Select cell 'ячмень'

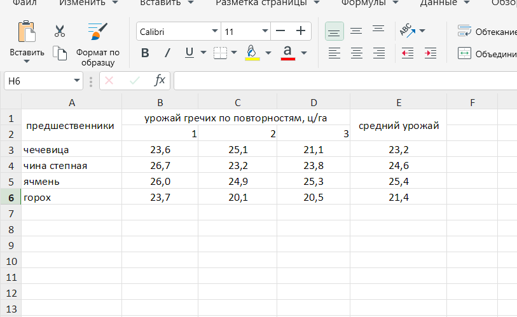click(x=72, y=181)
